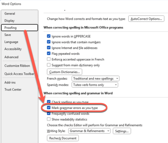Open the French modes dropdown
Image resolution: width=168 pixels, height=143 pixels.
[x=95, y=79]
